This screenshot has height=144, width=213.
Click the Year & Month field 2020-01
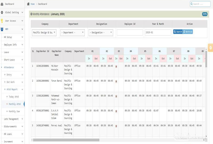158,33
